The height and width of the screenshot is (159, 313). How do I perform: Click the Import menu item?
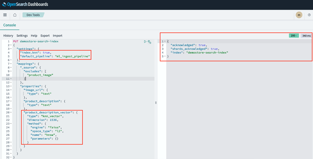point(58,36)
